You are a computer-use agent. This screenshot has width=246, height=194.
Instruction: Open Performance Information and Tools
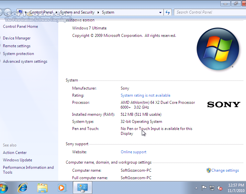click(28, 170)
